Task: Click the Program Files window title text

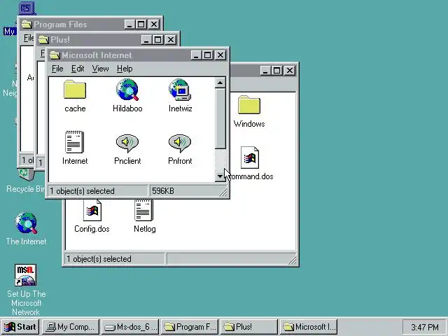Action: coord(60,24)
